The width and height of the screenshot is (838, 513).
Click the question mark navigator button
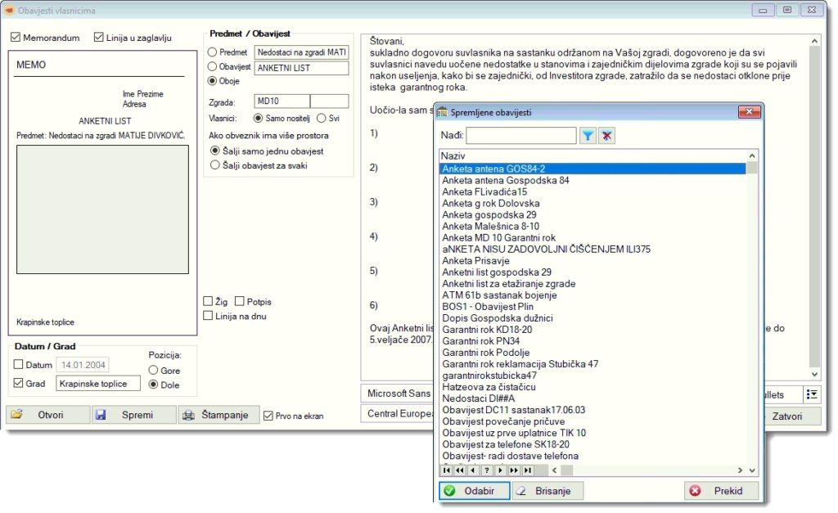(486, 470)
